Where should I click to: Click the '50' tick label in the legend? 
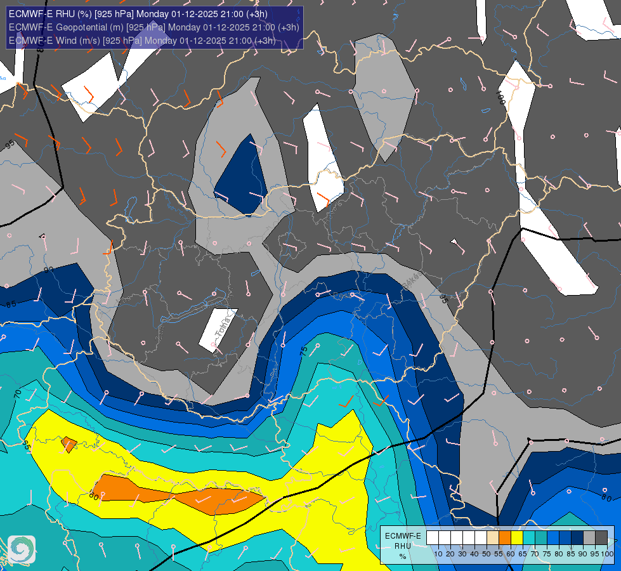pyautogui.click(x=487, y=554)
